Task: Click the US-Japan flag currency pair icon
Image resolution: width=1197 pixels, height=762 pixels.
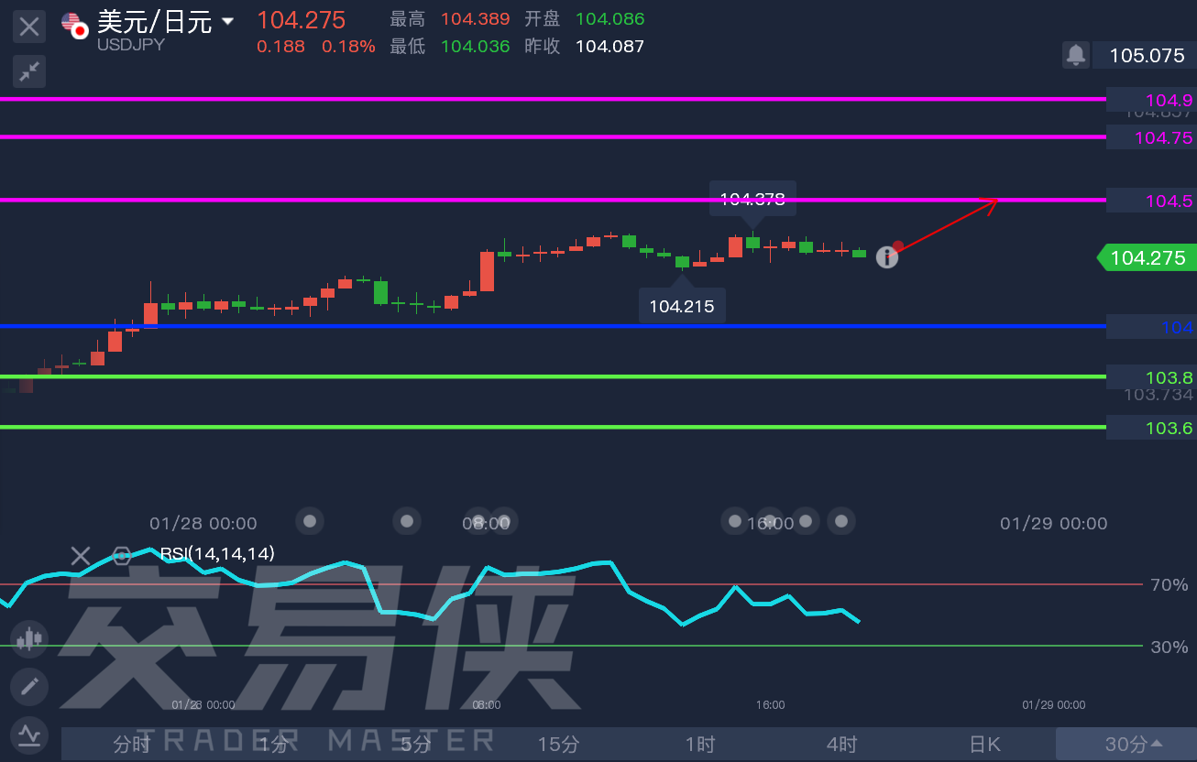Action: [x=75, y=25]
